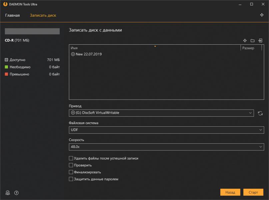Click the add folder icon above file list

coord(252,41)
